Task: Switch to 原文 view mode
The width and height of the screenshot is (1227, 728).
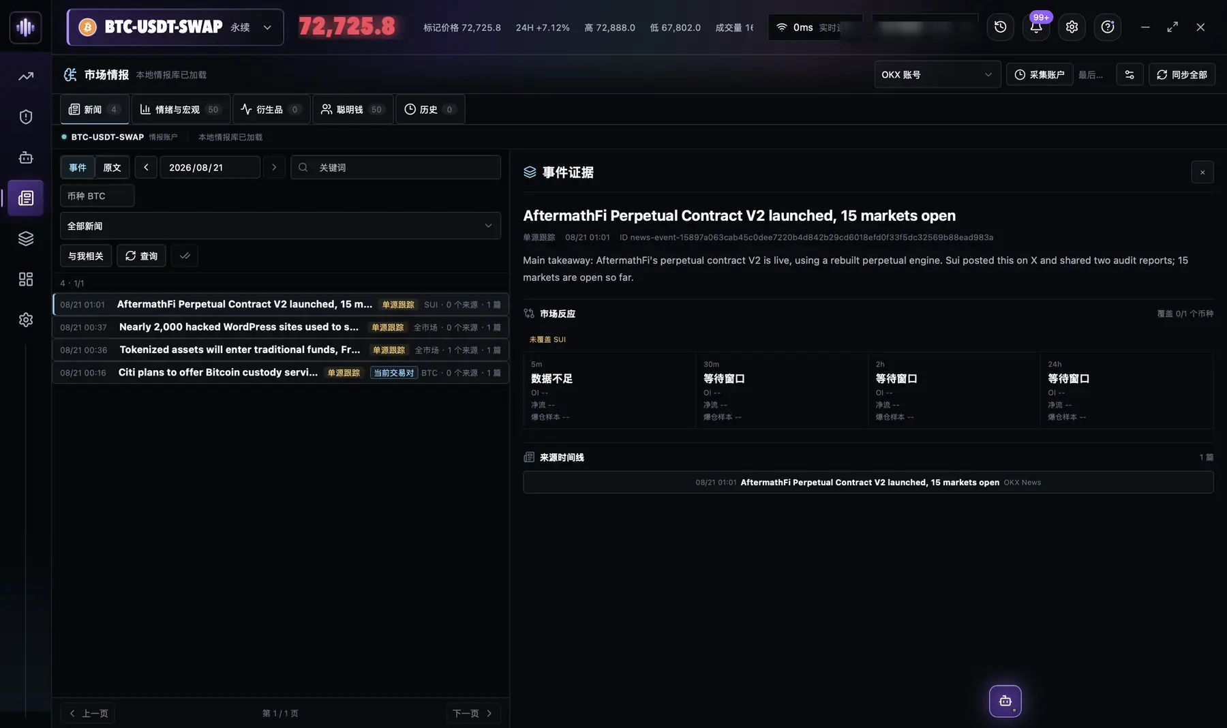Action: 112,167
